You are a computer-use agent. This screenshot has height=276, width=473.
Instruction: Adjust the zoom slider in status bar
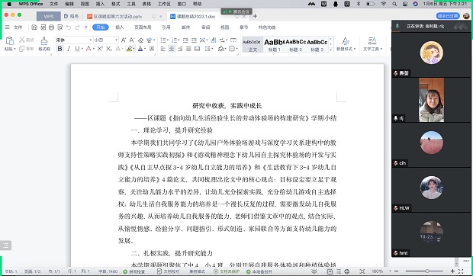[x=427, y=271]
